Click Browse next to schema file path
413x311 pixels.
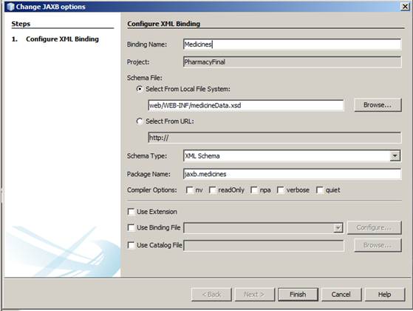pos(378,105)
